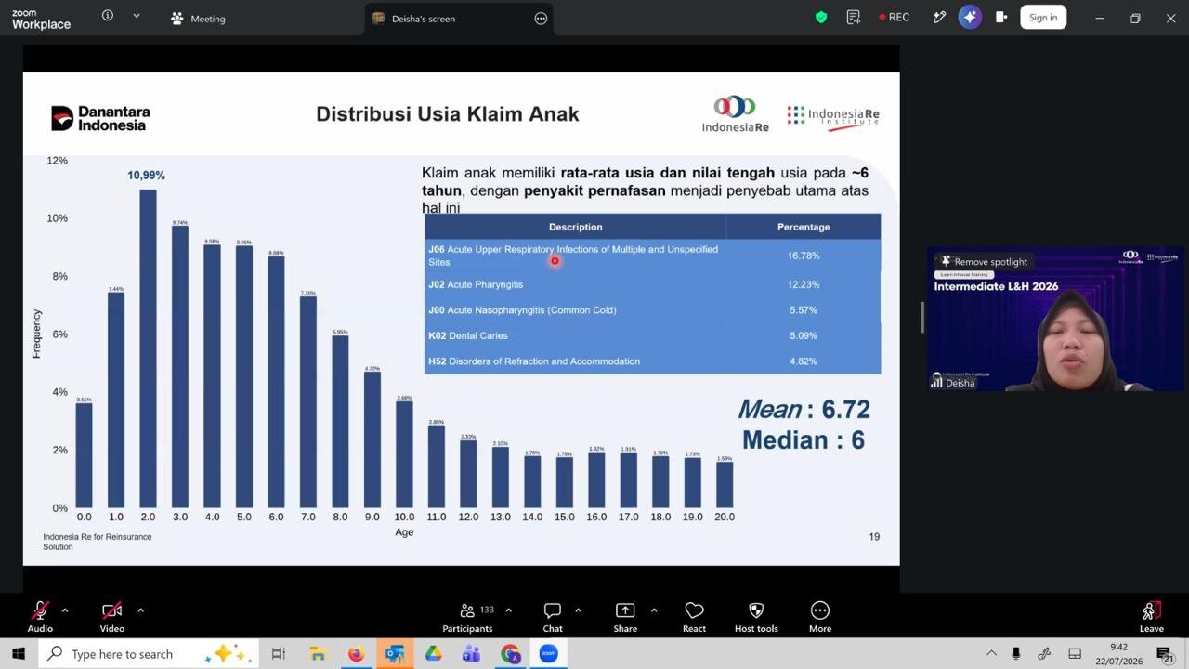The image size is (1189, 669).
Task: Open the Participants panel
Action: click(x=467, y=616)
